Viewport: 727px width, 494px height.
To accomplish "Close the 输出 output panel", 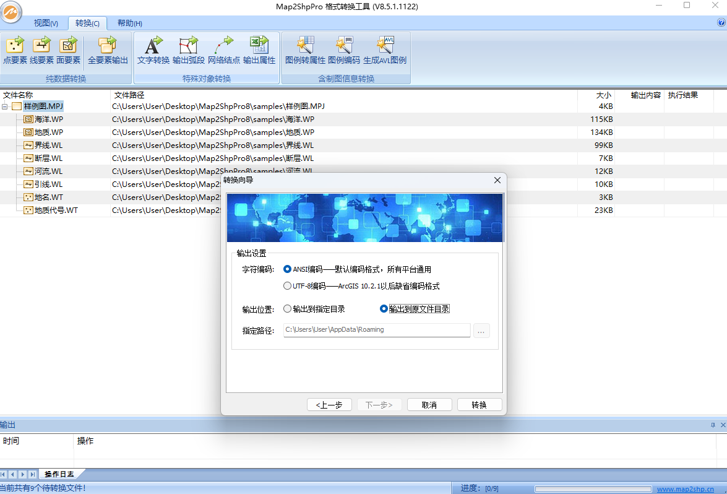I will [x=723, y=425].
